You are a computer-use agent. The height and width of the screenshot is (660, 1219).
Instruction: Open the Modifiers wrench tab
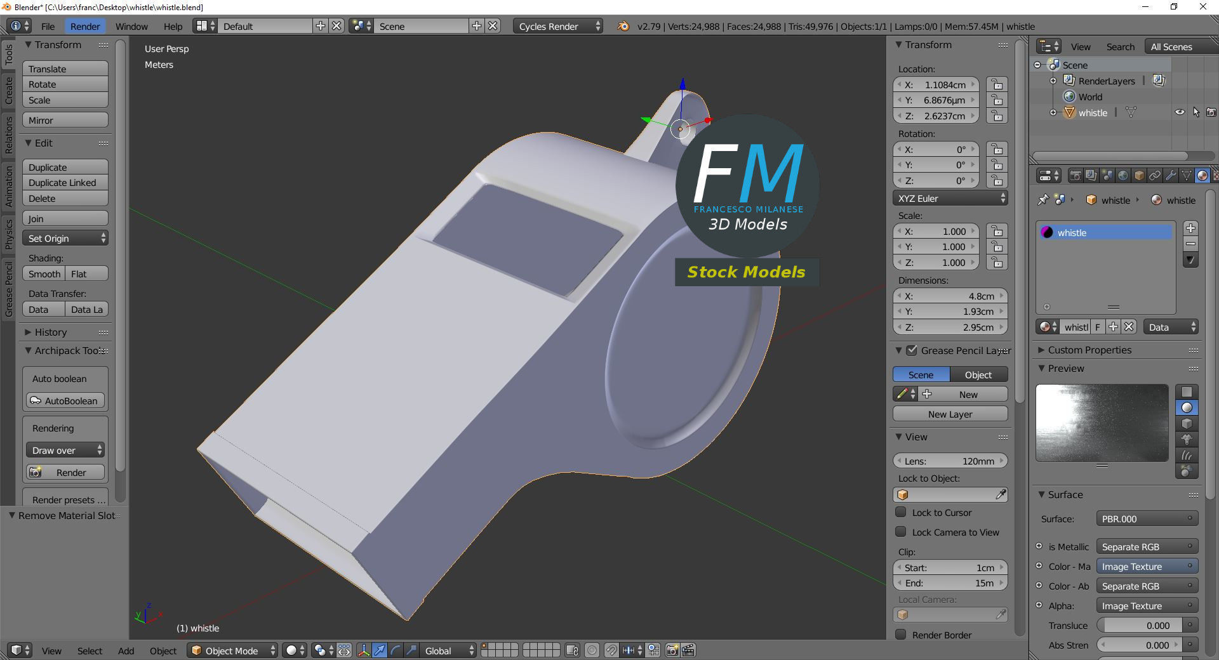click(x=1171, y=176)
